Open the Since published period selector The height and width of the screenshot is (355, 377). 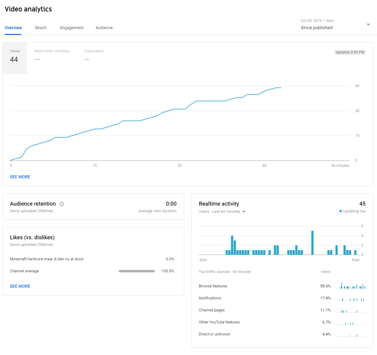point(317,28)
